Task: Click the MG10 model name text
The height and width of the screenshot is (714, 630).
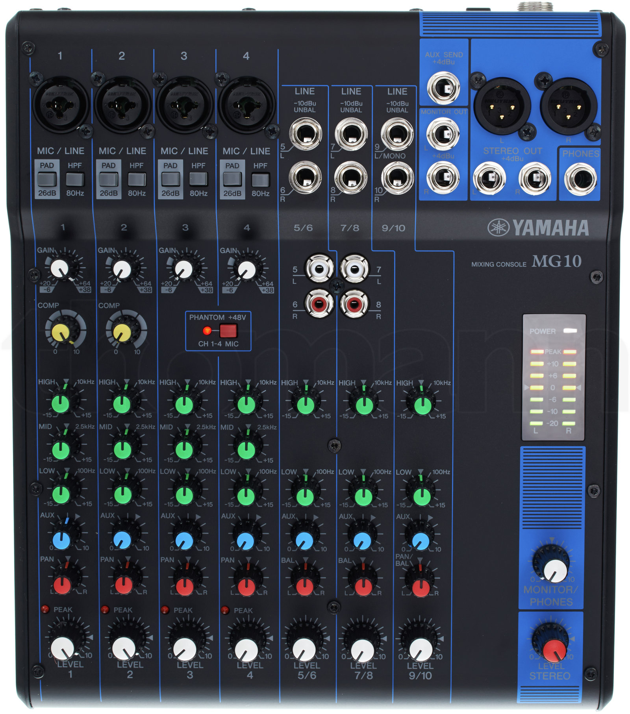Action: [x=556, y=261]
